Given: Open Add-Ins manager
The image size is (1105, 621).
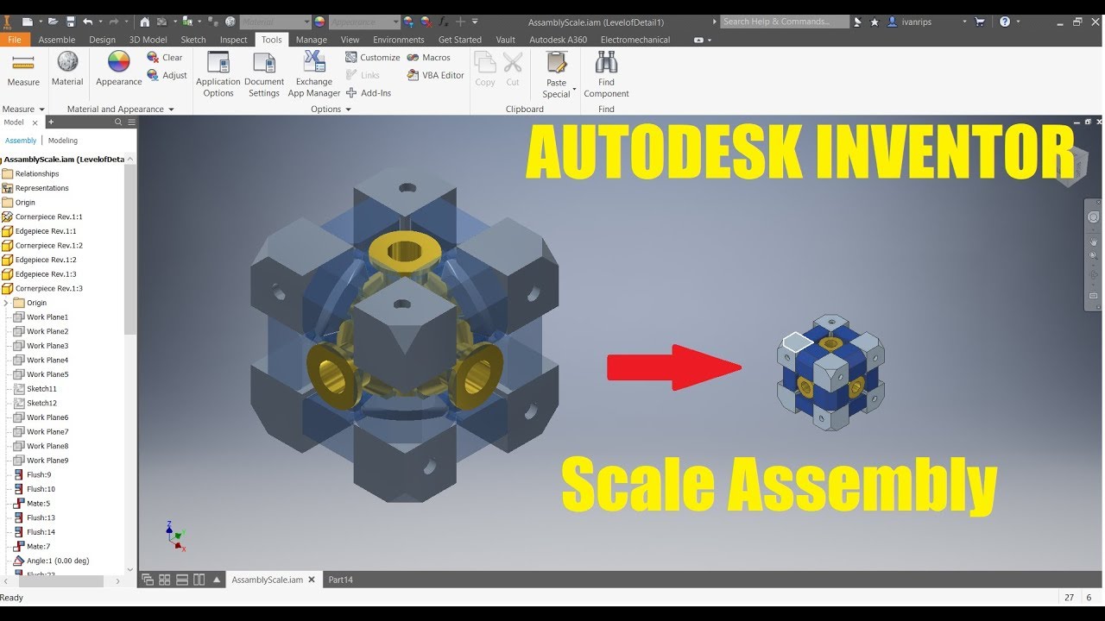Looking at the screenshot, I should tap(369, 93).
